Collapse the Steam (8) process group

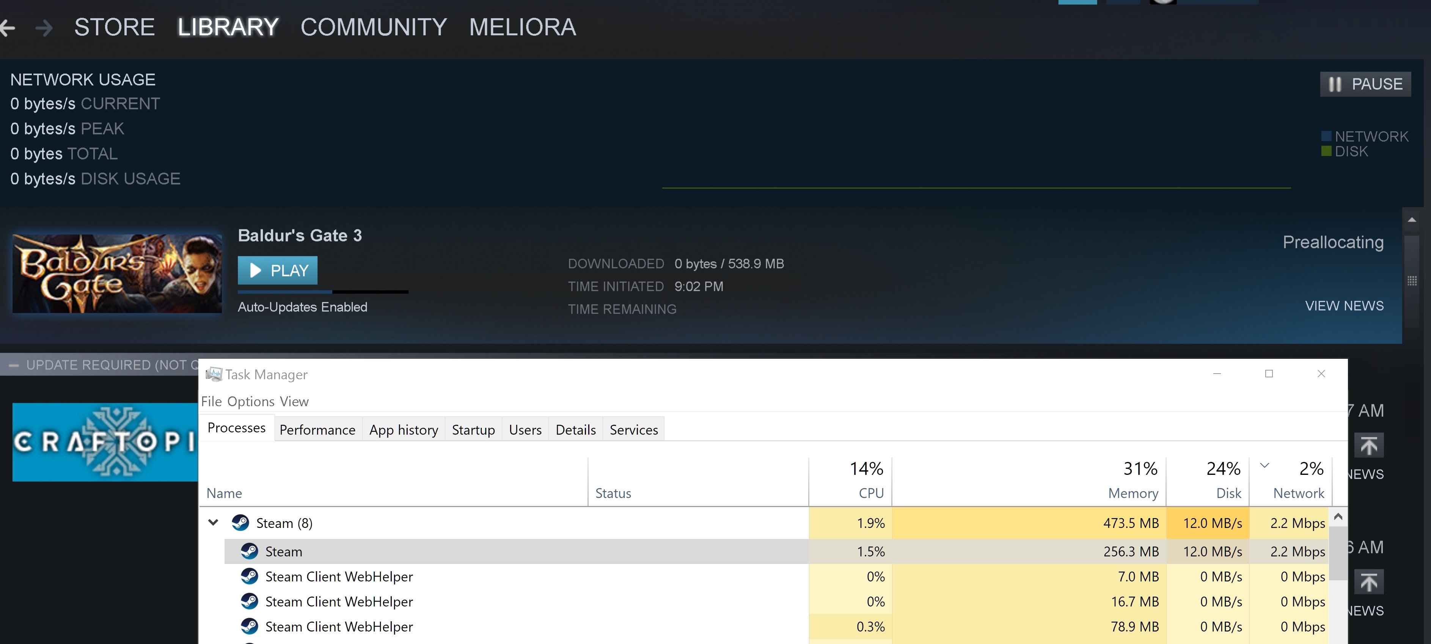click(213, 522)
